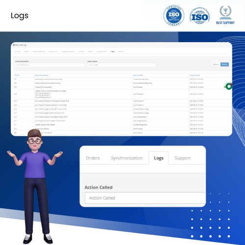Click the ISO 9001:2015 certified company badge
The width and height of the screenshot is (245, 245).
point(174,15)
